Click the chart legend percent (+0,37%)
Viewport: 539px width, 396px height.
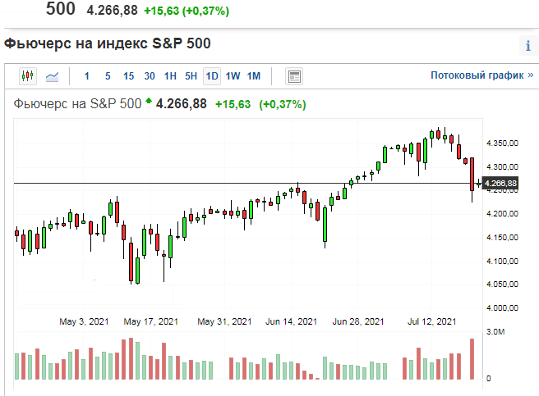pyautogui.click(x=282, y=104)
